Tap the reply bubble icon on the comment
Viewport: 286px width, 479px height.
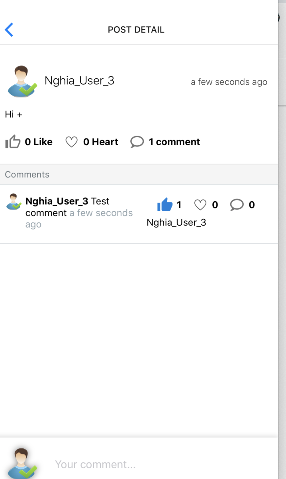237,204
